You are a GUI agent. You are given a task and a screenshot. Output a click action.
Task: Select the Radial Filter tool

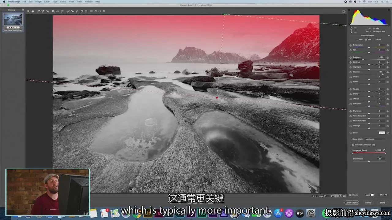[86, 11]
